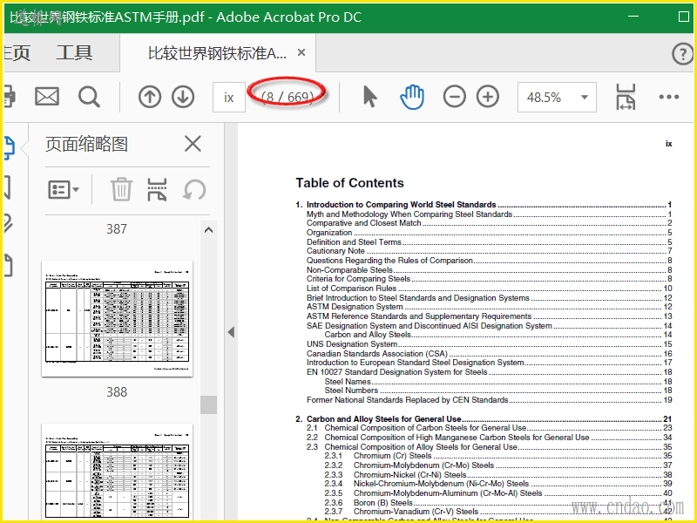697x523 pixels.
Task: Open the Tools (工具) tab
Action: point(74,53)
